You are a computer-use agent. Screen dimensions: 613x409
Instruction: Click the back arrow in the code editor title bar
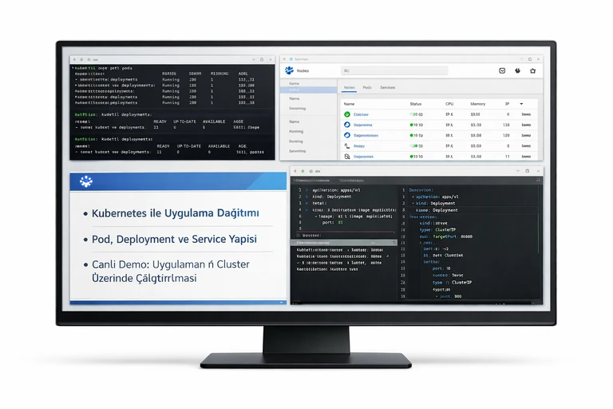(295, 171)
